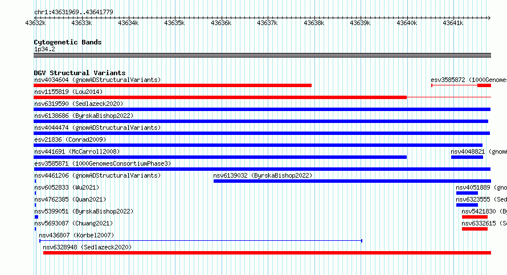Click the 43638k ruler position label
The height and width of the screenshot is (275, 507).
(314, 23)
